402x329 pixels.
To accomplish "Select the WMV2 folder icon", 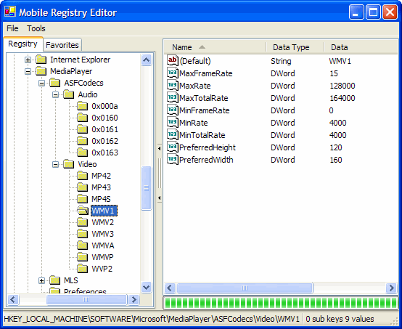I will 83,222.
